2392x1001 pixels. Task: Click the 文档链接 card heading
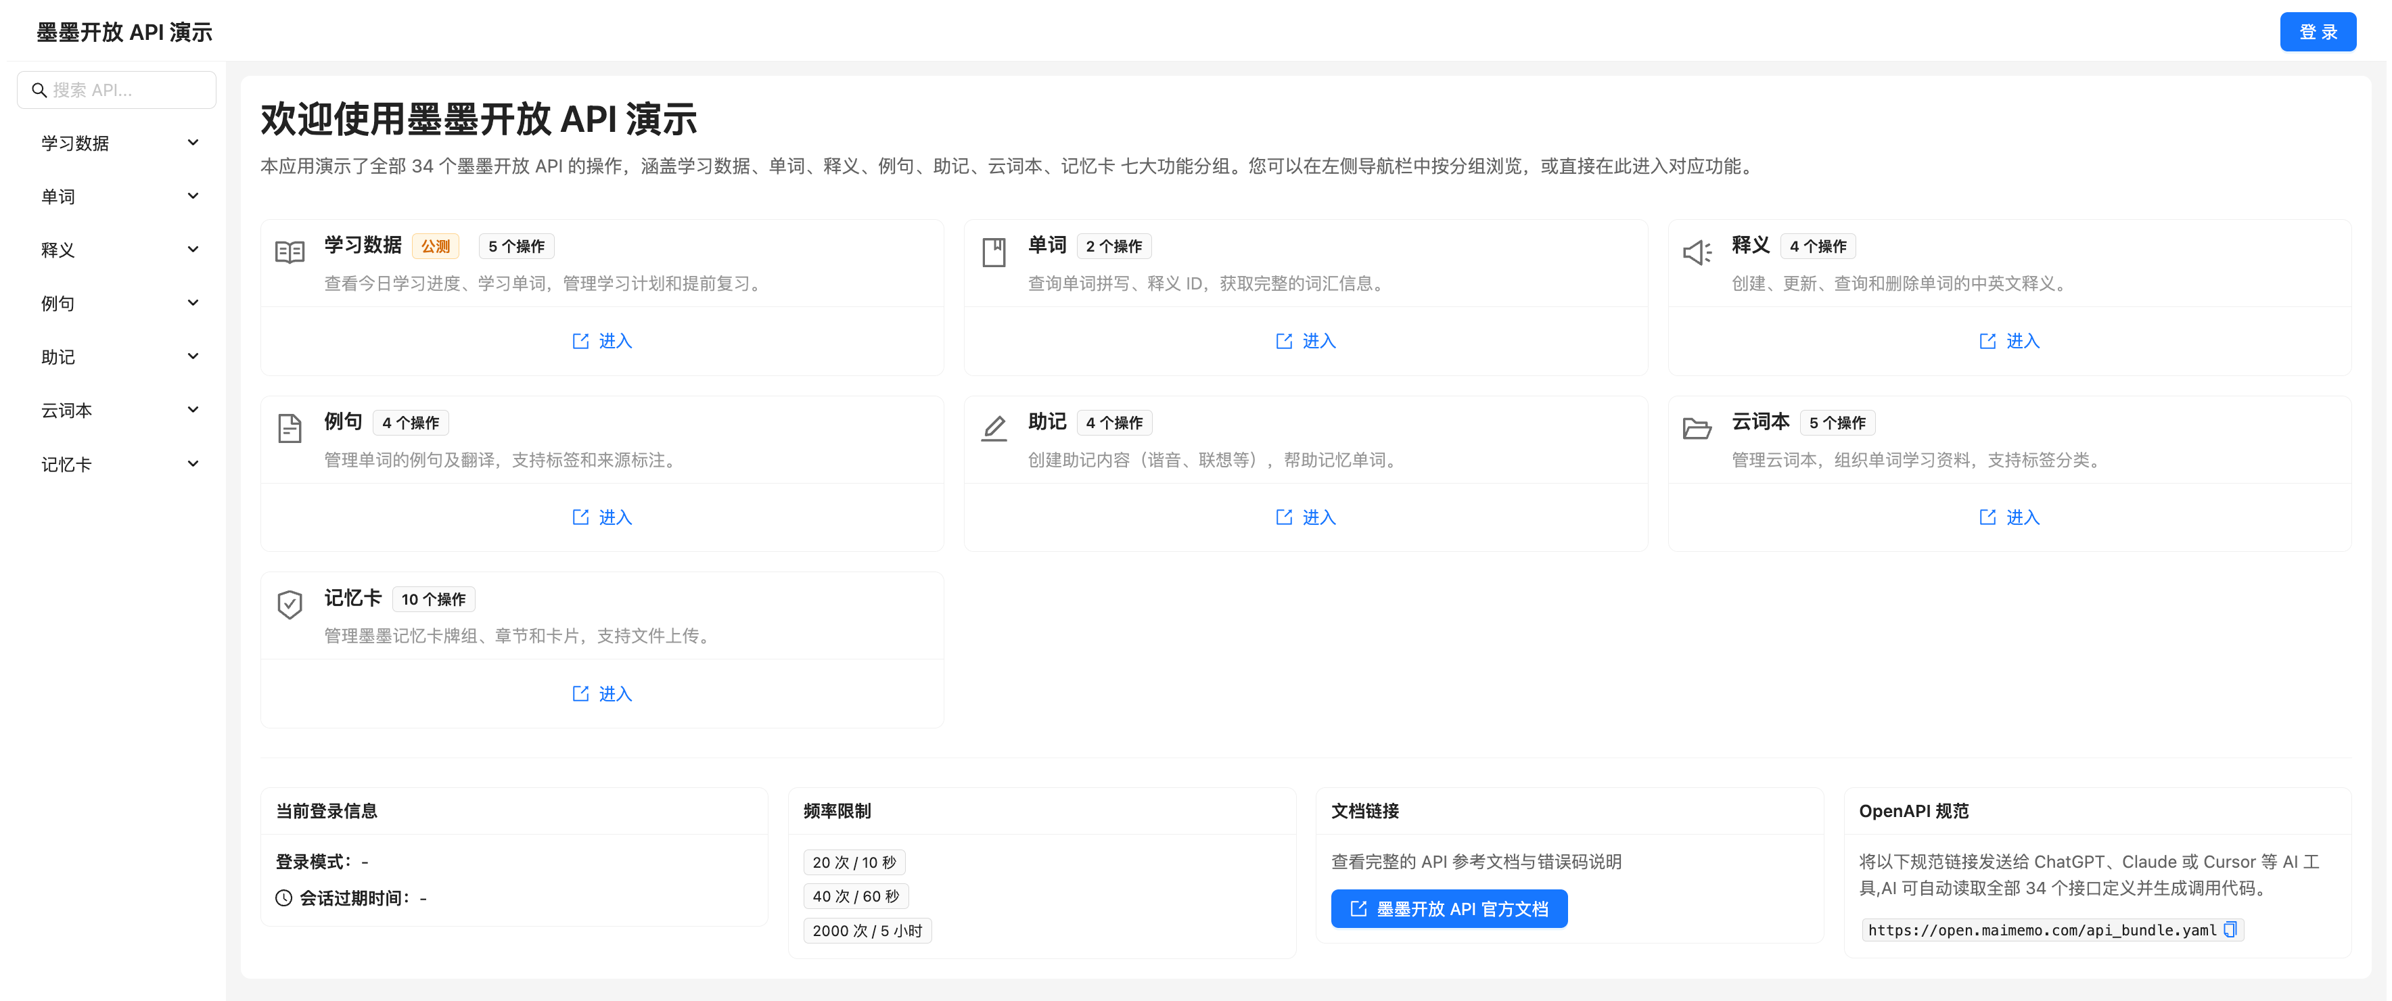(1365, 811)
